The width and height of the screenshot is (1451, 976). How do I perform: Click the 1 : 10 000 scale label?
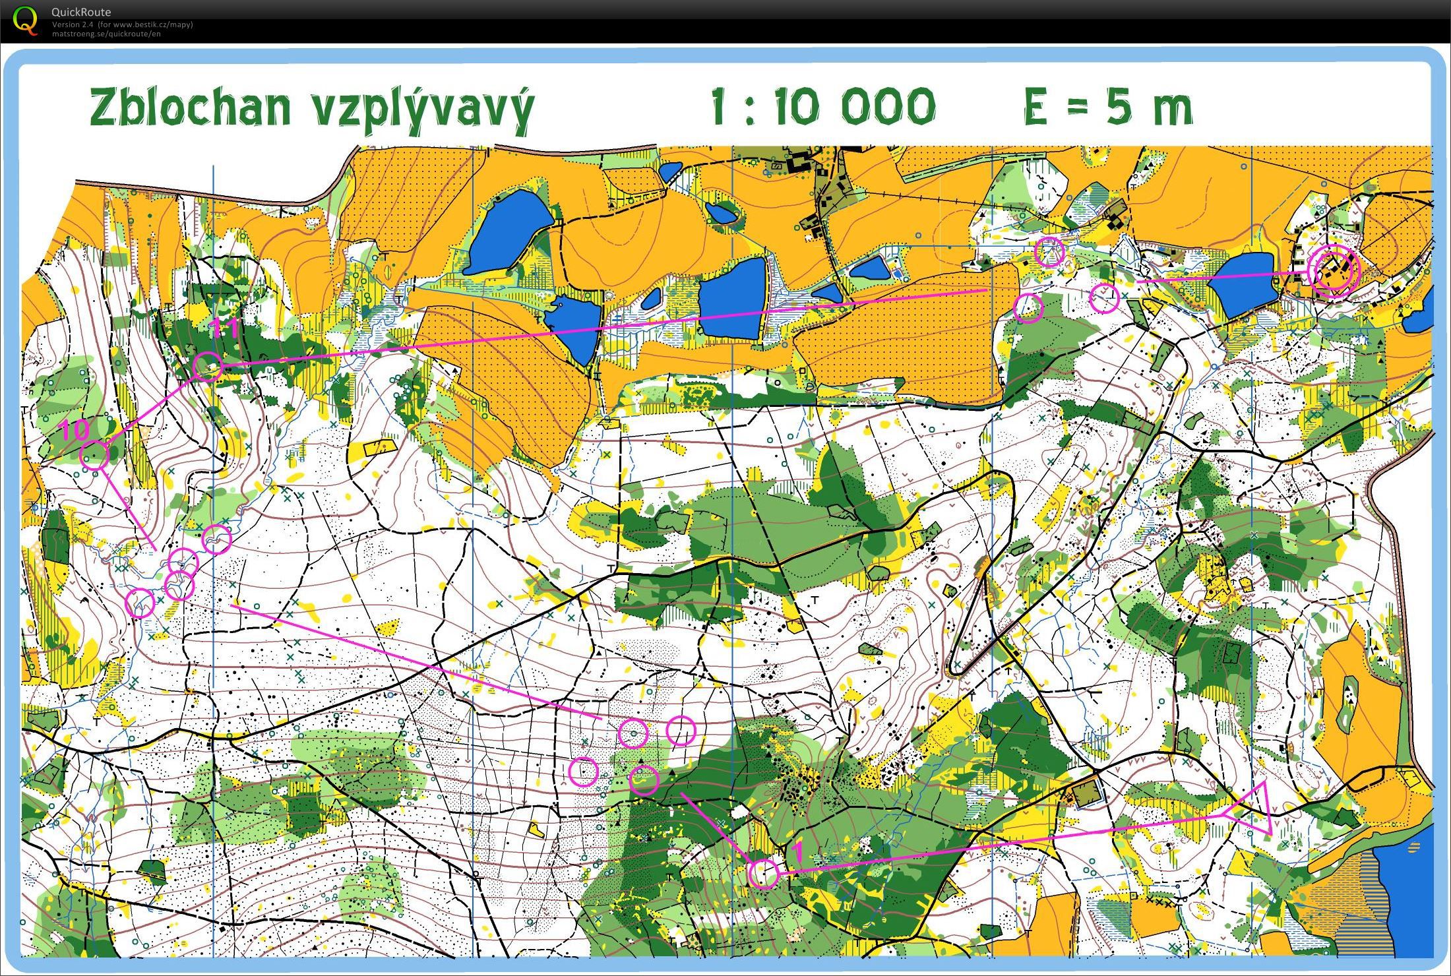(823, 107)
